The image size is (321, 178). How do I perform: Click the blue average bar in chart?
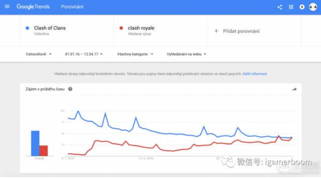[x=35, y=143]
